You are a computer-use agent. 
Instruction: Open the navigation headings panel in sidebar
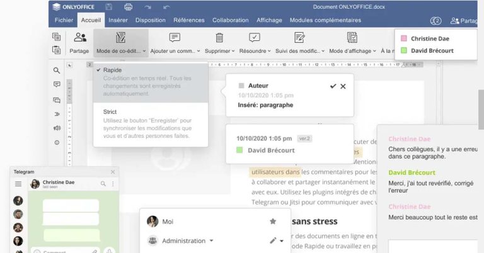[x=57, y=114]
